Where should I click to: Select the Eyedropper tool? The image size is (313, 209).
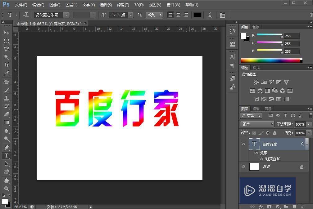(x=7, y=73)
